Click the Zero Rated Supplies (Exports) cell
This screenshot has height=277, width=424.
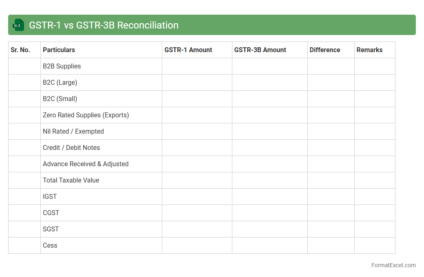[86, 115]
